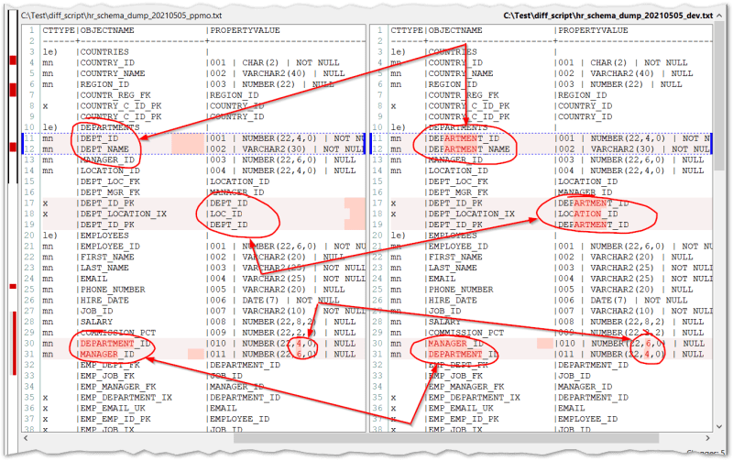Viewport: 733px width, 461px height.
Task: Click LAST_NAME in dev pane
Action: click(x=453, y=268)
